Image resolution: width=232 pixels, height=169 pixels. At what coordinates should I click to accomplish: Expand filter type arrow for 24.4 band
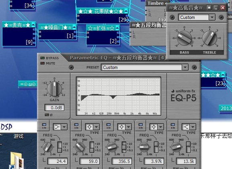pos(64,127)
